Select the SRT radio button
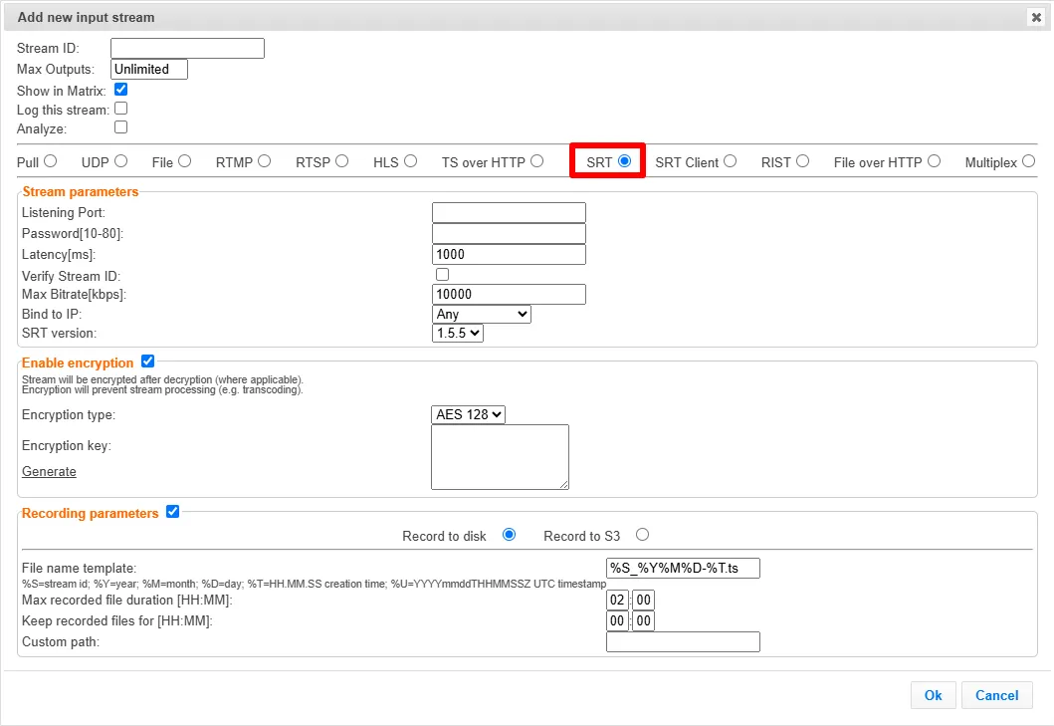The image size is (1054, 726). click(x=624, y=161)
